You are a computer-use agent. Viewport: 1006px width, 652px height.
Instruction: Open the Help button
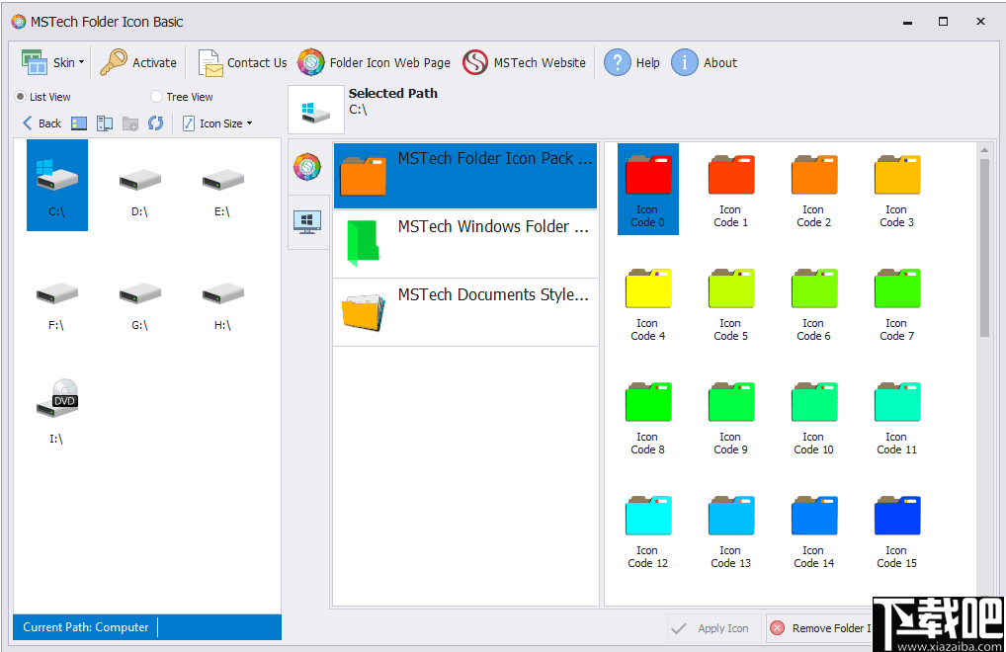pos(631,63)
